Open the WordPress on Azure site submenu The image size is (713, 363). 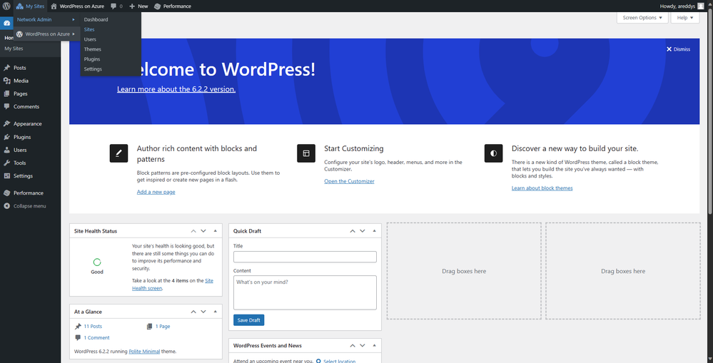(x=46, y=34)
